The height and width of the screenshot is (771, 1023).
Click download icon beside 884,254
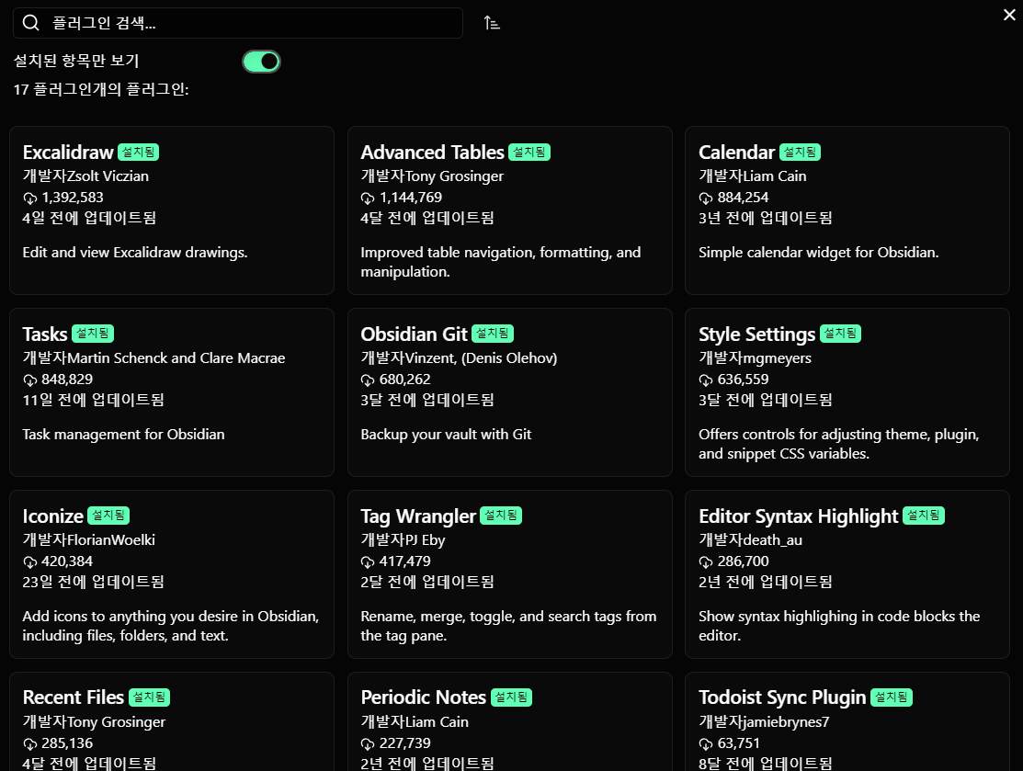(706, 198)
